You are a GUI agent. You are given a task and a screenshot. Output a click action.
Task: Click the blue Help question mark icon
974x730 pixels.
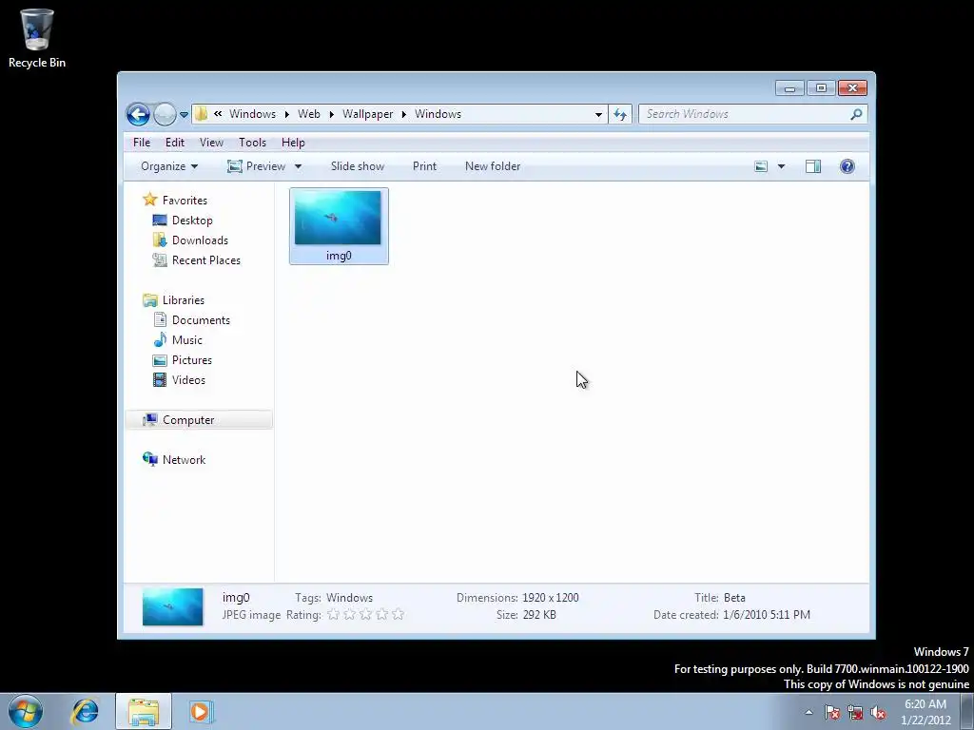point(847,166)
